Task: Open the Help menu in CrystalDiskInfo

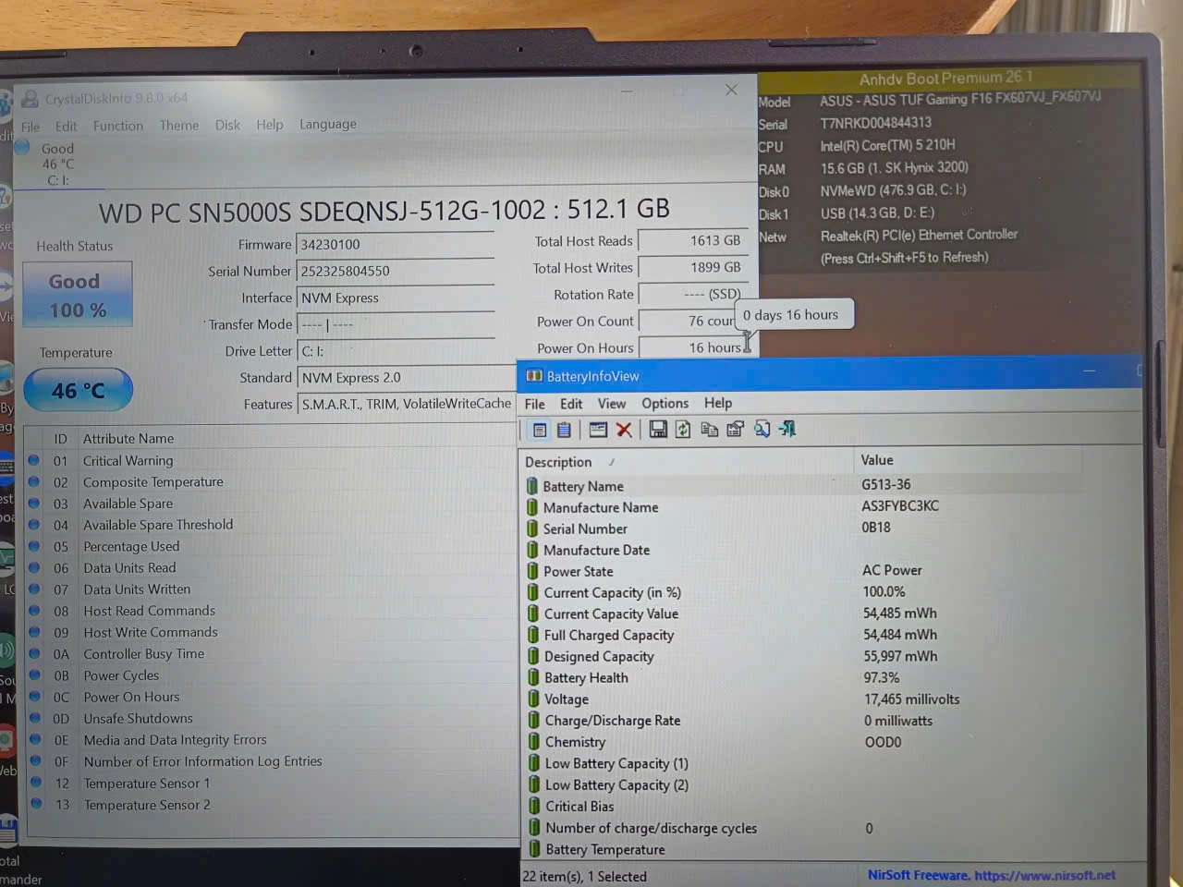Action: pyautogui.click(x=270, y=125)
